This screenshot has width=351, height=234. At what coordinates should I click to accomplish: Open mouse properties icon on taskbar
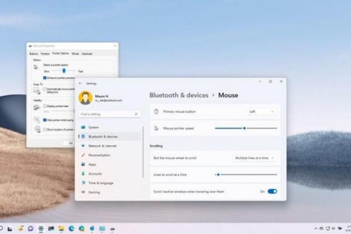112,229
